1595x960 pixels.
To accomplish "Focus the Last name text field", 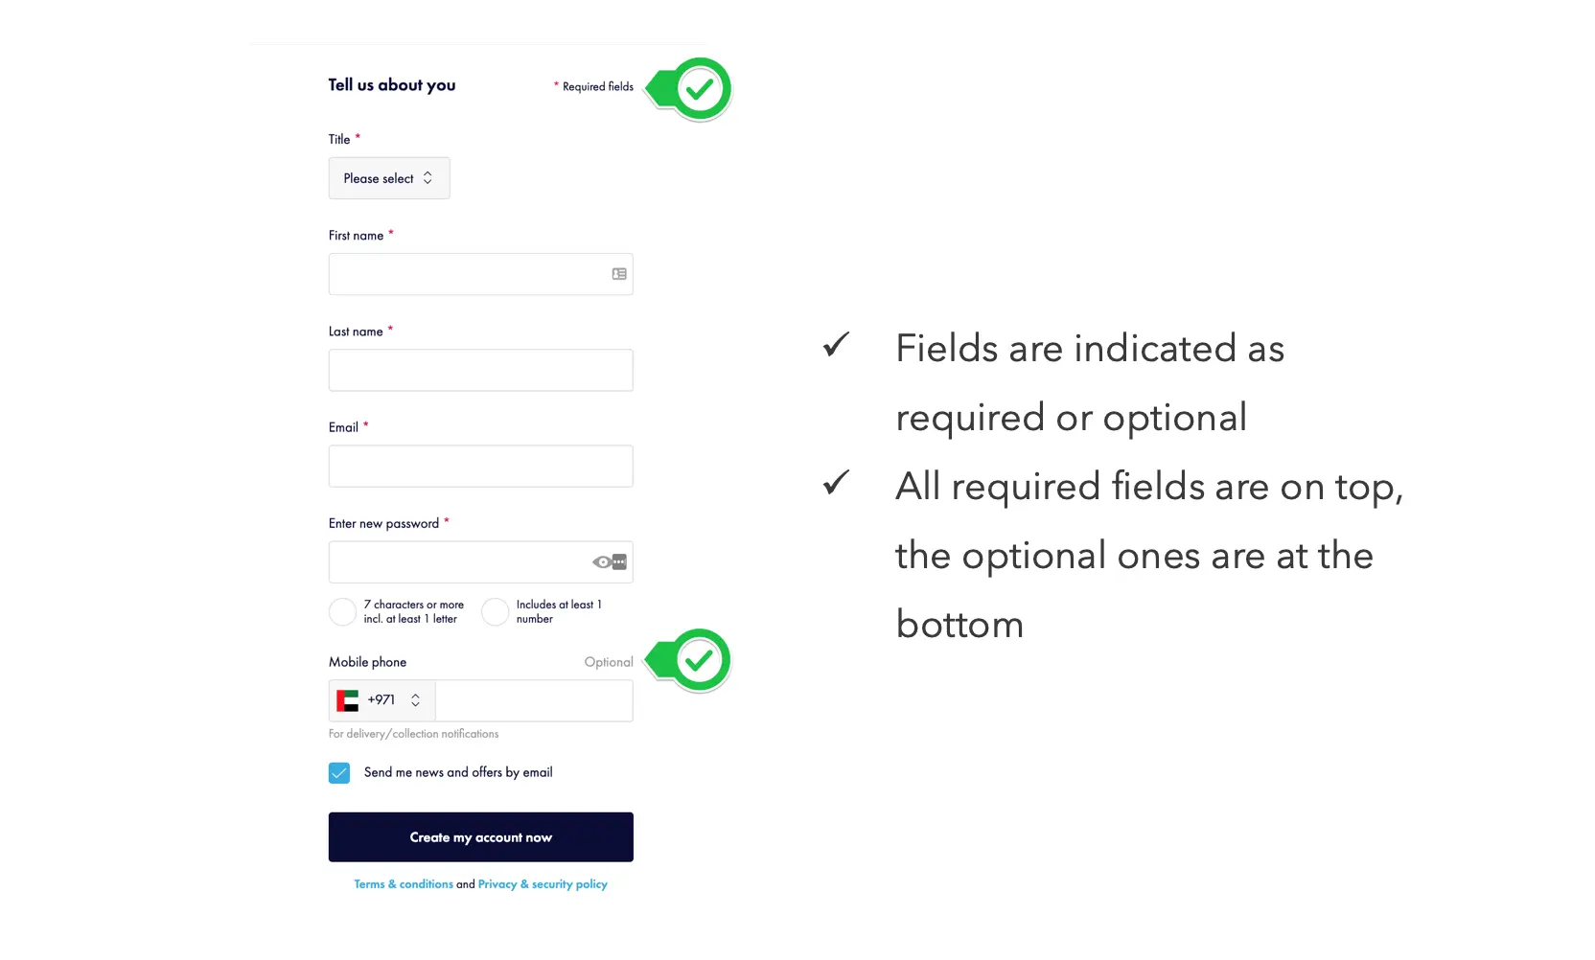I will [480, 370].
